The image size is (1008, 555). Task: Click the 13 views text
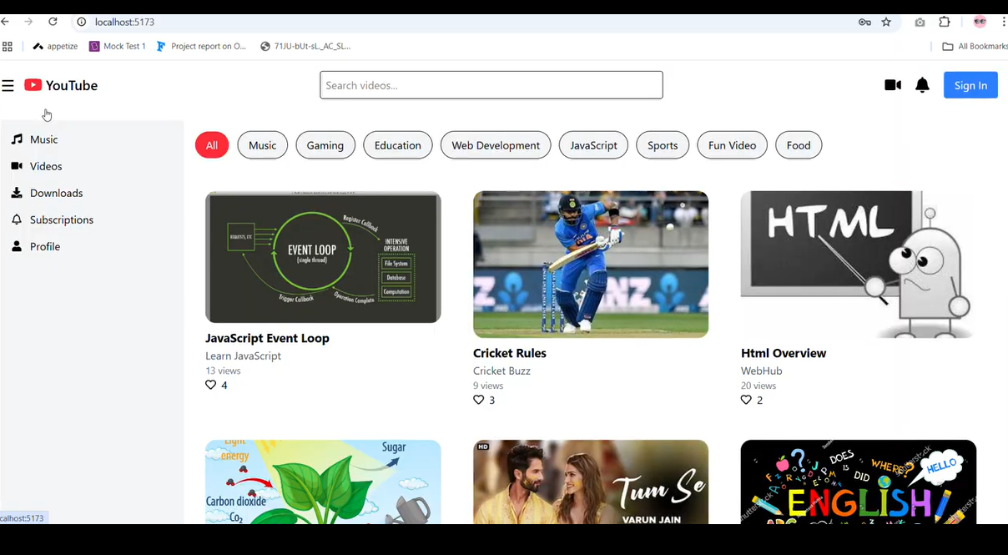(223, 371)
